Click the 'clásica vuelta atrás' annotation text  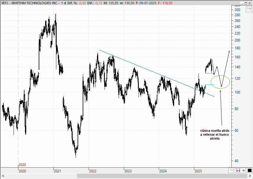214,131
